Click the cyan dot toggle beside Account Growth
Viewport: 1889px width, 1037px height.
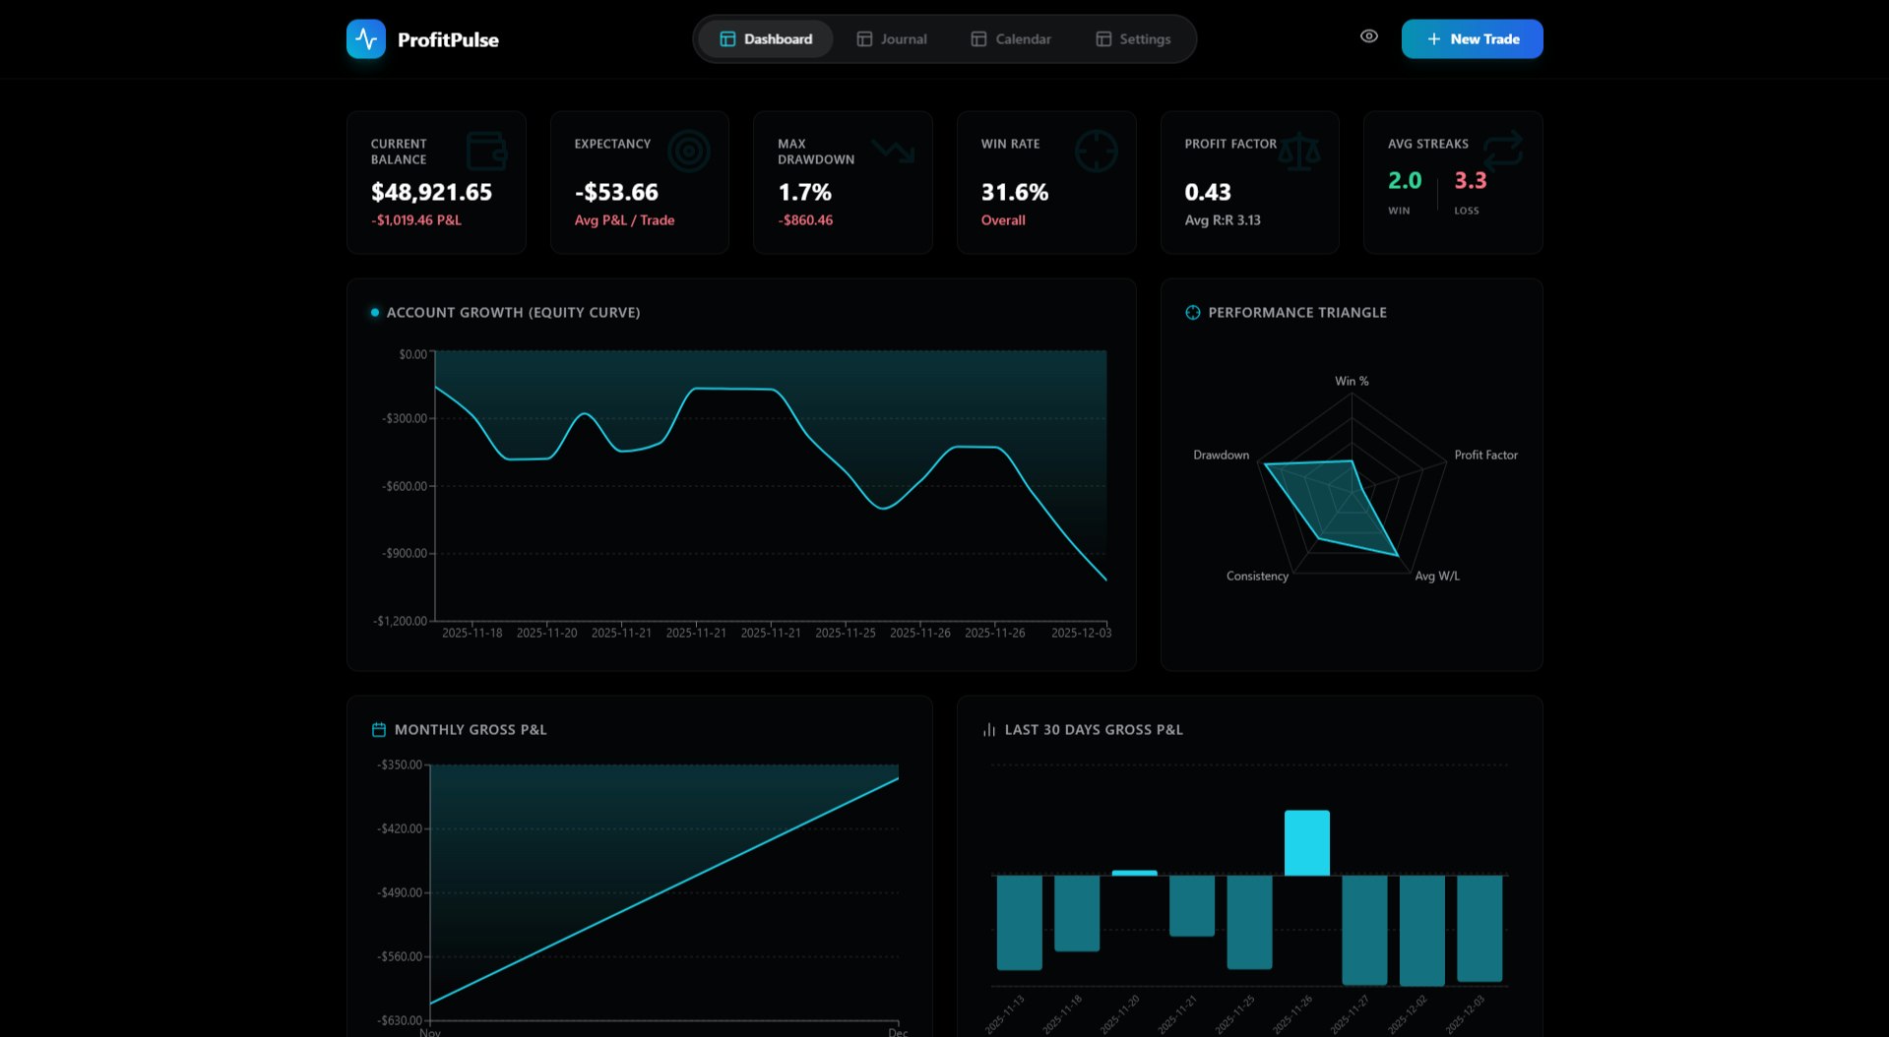[374, 312]
